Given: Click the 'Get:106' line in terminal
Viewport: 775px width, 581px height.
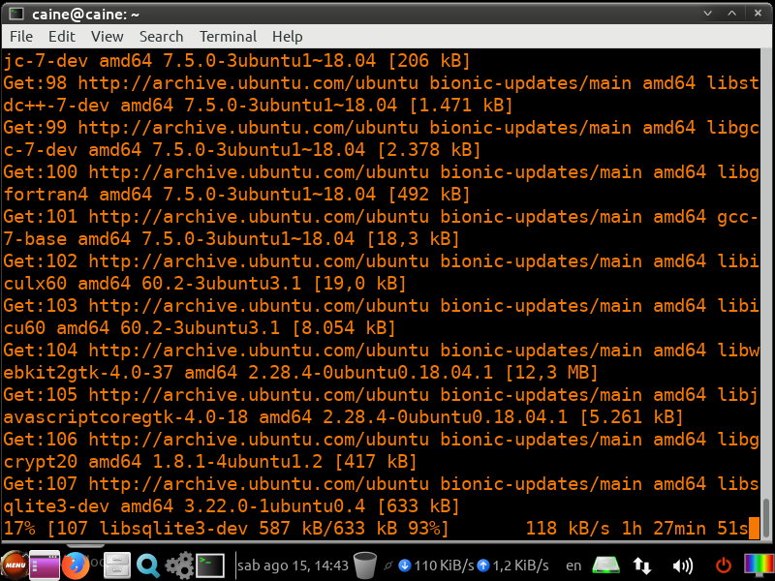Looking at the screenshot, I should [381, 440].
